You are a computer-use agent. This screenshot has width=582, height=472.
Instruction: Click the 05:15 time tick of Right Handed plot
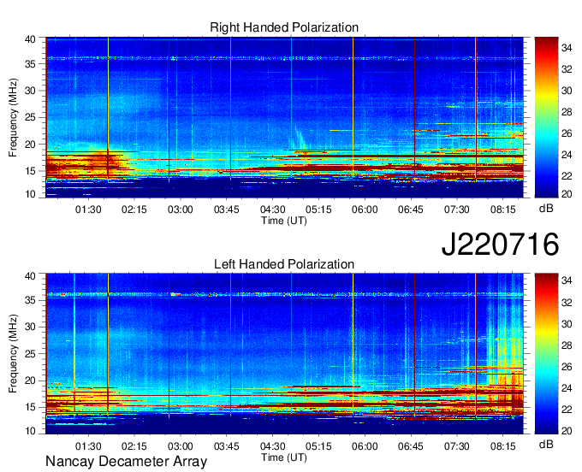click(318, 209)
